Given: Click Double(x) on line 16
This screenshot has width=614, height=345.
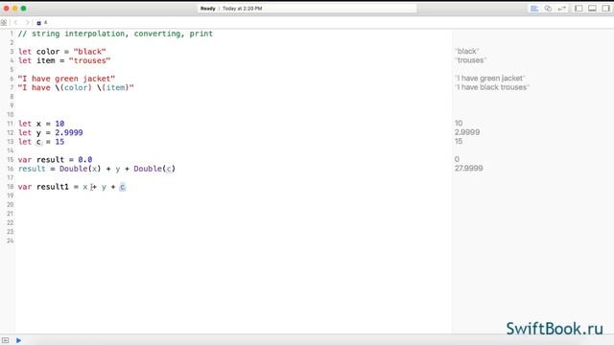Looking at the screenshot, I should point(80,169).
